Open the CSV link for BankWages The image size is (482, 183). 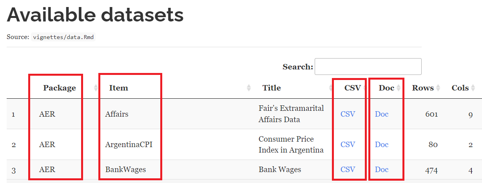point(348,169)
